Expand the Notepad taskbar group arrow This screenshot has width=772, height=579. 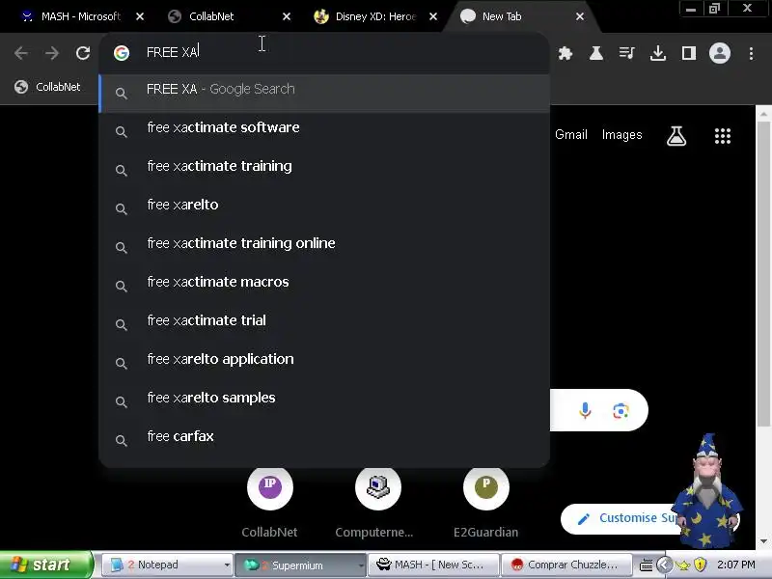point(227,565)
